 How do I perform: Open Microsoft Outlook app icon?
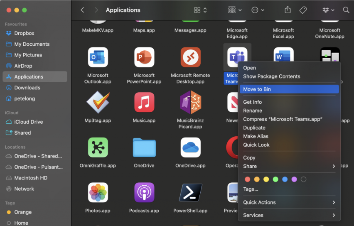click(x=98, y=57)
